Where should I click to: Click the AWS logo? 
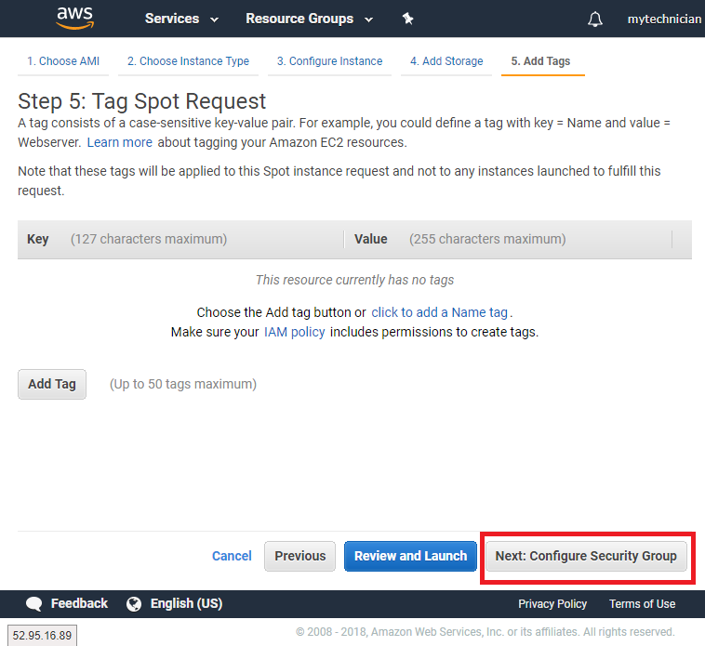[74, 18]
